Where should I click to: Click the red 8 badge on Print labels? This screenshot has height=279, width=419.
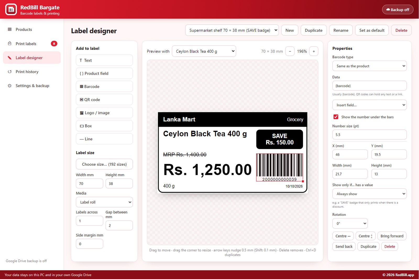(x=54, y=44)
